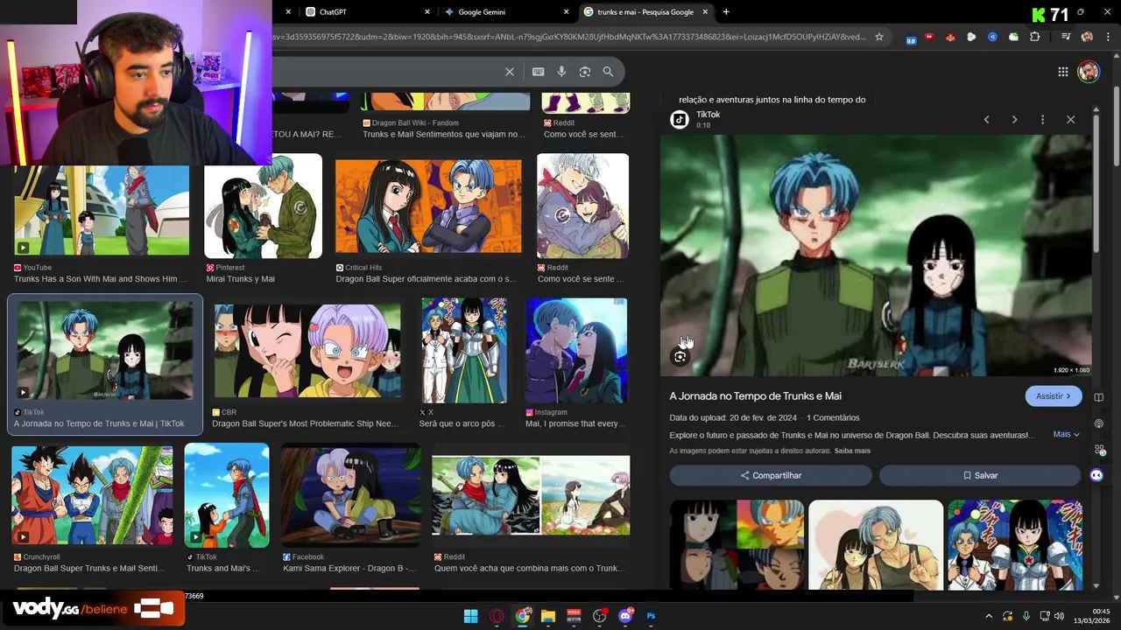Open the large Trunks and Mai preview image
The width and height of the screenshot is (1121, 630).
click(876, 255)
